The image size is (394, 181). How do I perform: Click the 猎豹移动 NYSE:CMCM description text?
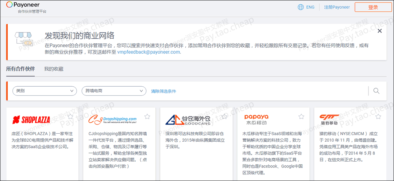[349, 147]
